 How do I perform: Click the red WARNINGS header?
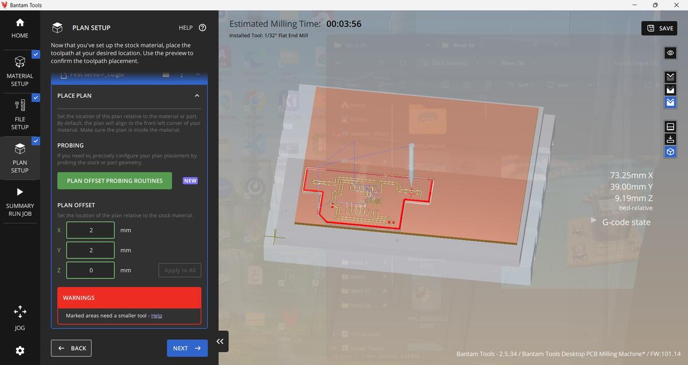click(129, 297)
